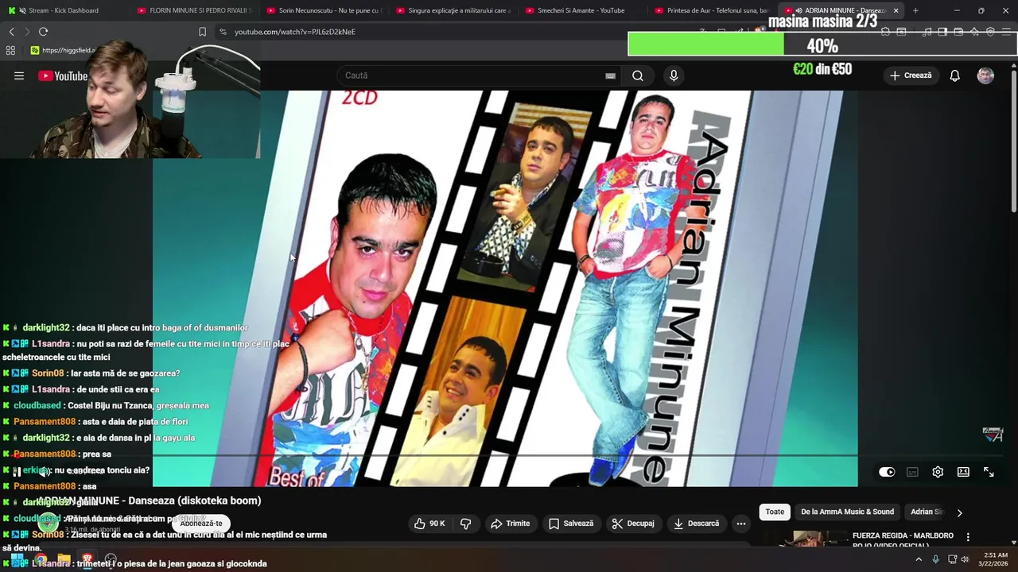
Task: Open the higgsfield.ai bookmark
Action: [x=64, y=50]
